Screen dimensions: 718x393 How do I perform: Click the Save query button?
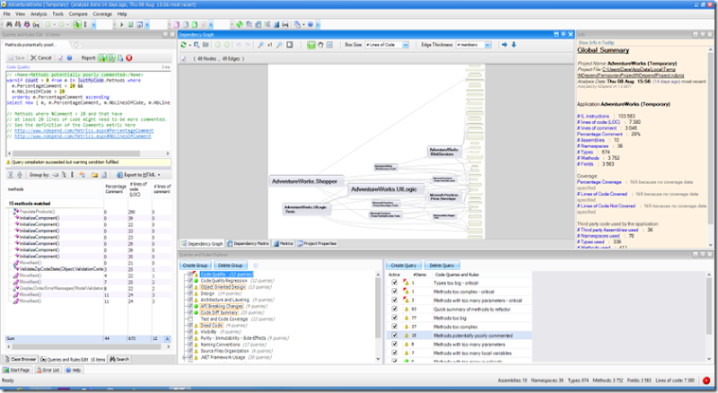pyautogui.click(x=18, y=56)
